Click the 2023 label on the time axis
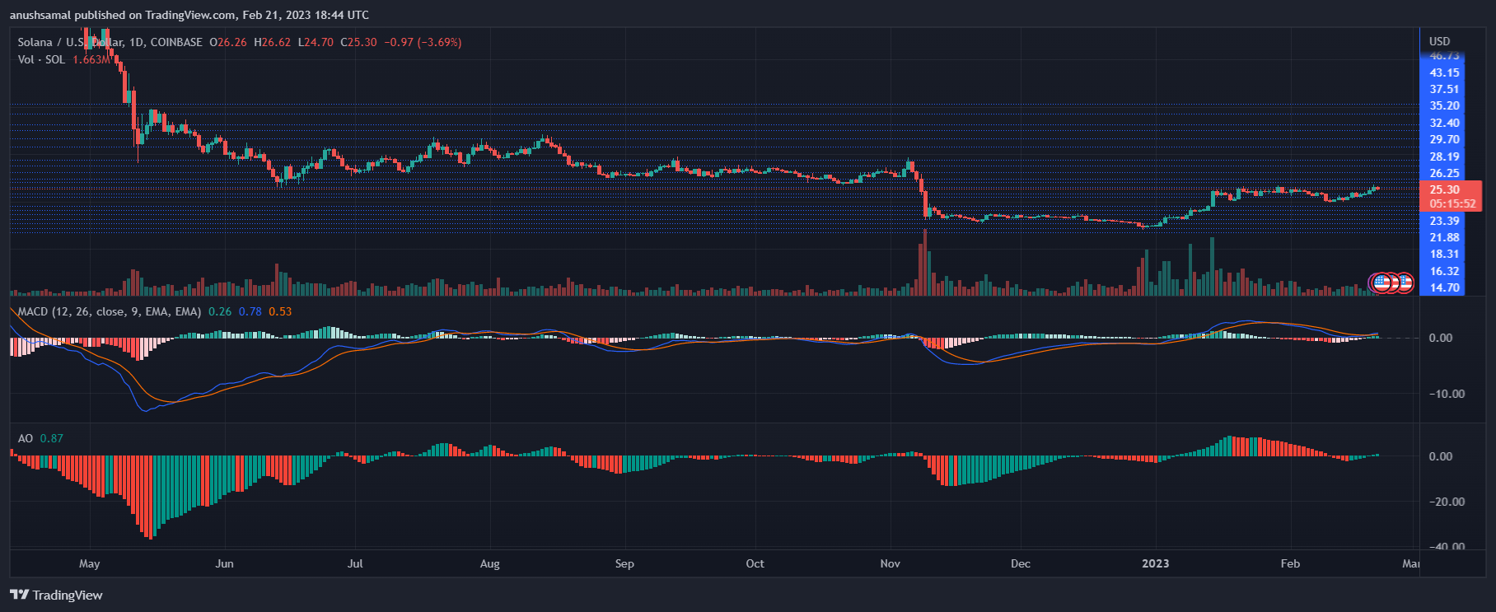This screenshot has width=1496, height=612. (1155, 563)
